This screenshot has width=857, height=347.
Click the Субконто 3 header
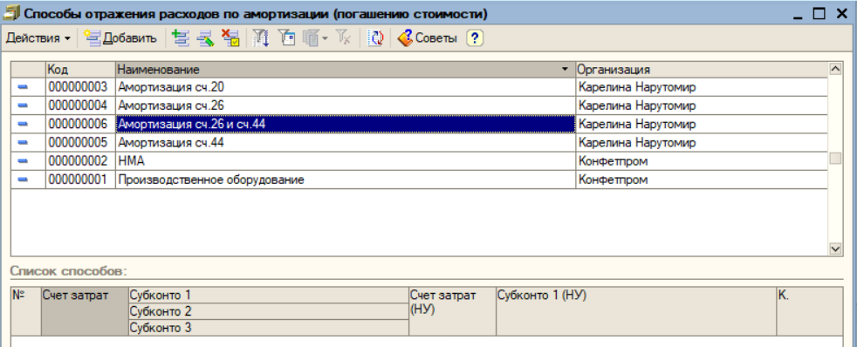[269, 328]
